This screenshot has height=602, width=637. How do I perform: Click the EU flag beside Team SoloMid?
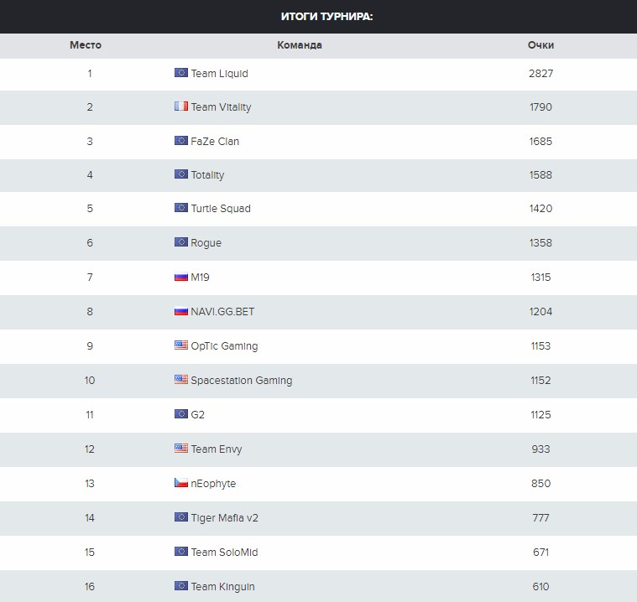[x=181, y=551]
